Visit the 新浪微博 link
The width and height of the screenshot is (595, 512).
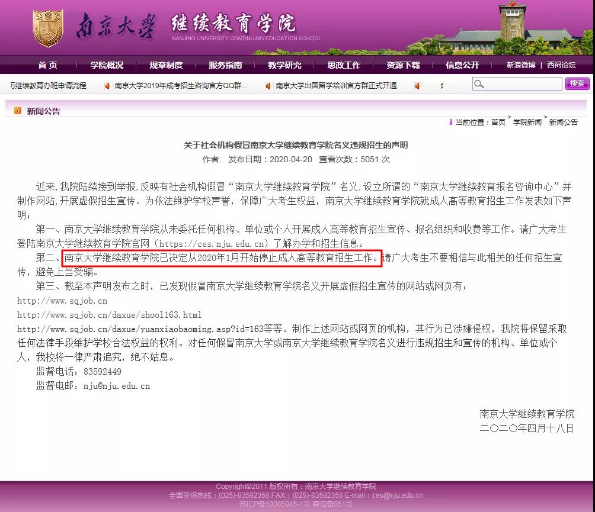[521, 65]
